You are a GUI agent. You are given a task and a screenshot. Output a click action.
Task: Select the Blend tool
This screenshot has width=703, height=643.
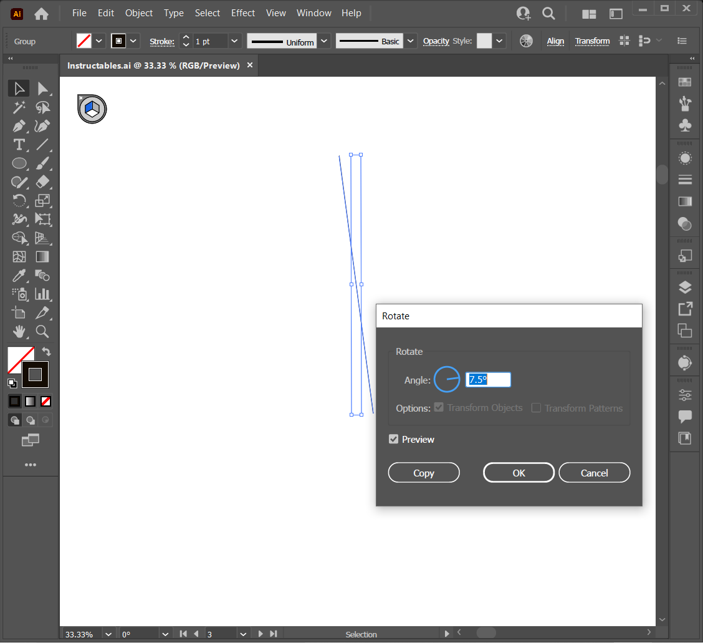coord(42,275)
